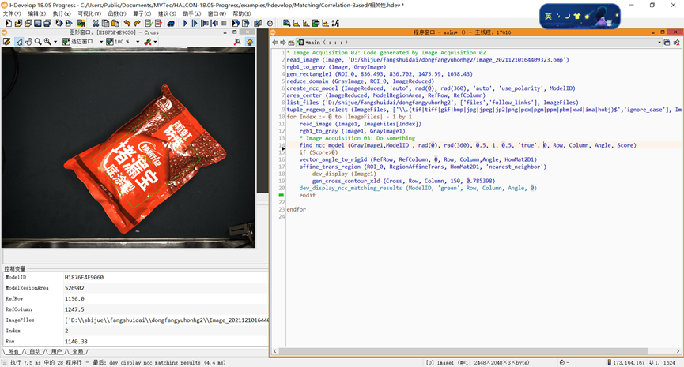Select the RefRow variable value 1156.0

[74, 298]
